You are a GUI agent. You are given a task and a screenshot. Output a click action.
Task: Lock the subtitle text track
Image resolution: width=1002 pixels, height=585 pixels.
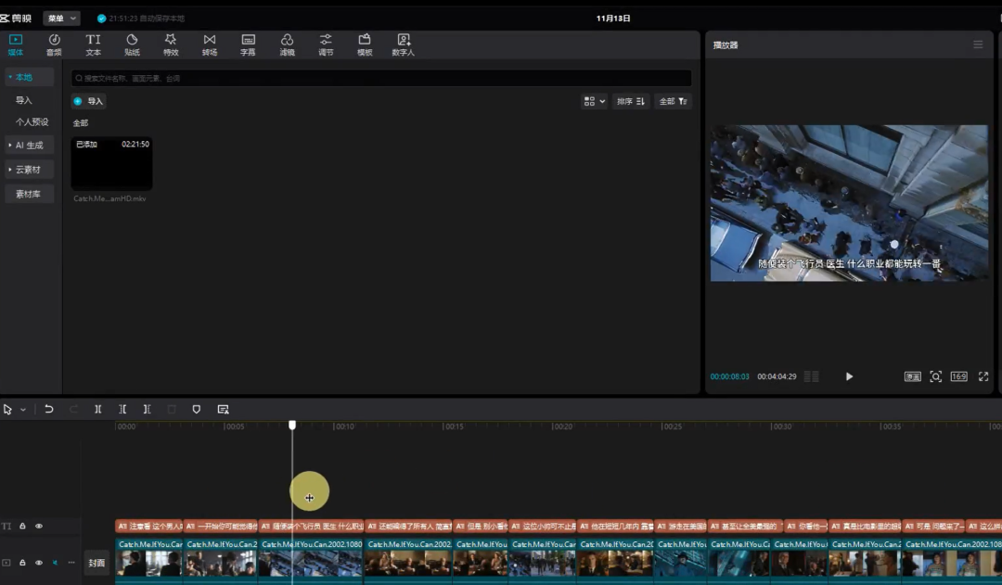pos(22,527)
